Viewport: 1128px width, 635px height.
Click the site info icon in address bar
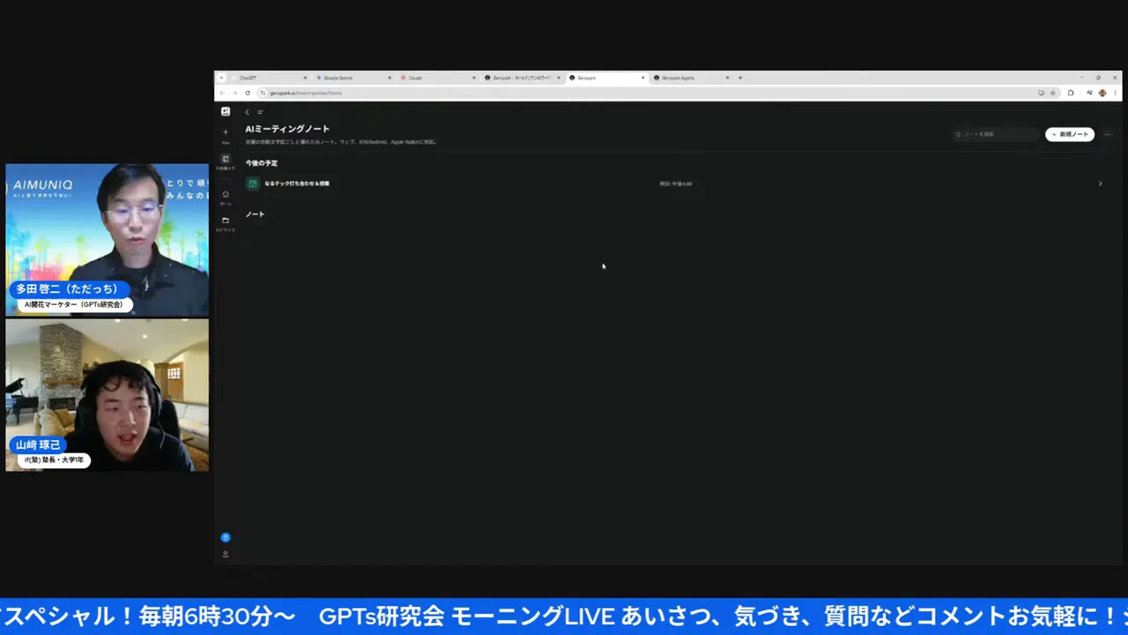click(263, 93)
